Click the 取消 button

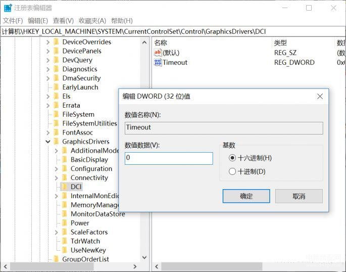[299, 196]
